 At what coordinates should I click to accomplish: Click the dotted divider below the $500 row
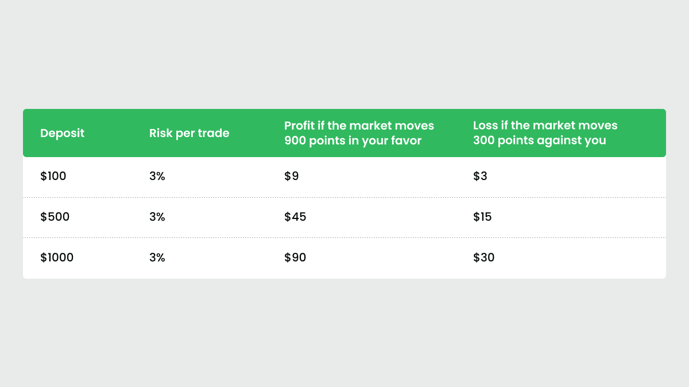344,237
